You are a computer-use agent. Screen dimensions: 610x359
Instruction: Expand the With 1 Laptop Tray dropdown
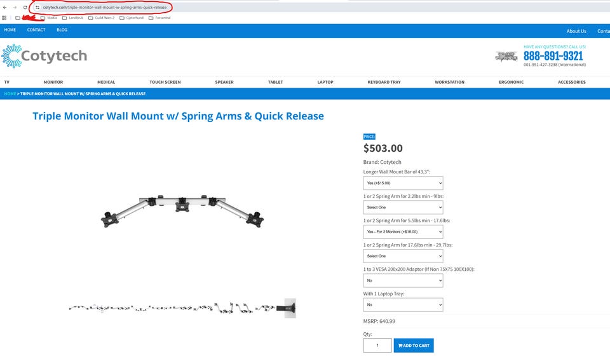point(403,305)
